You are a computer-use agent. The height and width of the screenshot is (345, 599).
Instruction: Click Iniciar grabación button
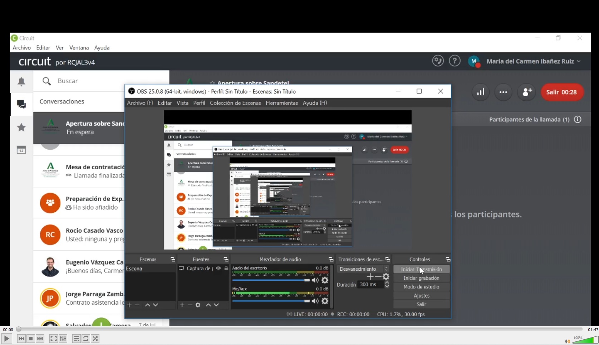click(x=421, y=278)
